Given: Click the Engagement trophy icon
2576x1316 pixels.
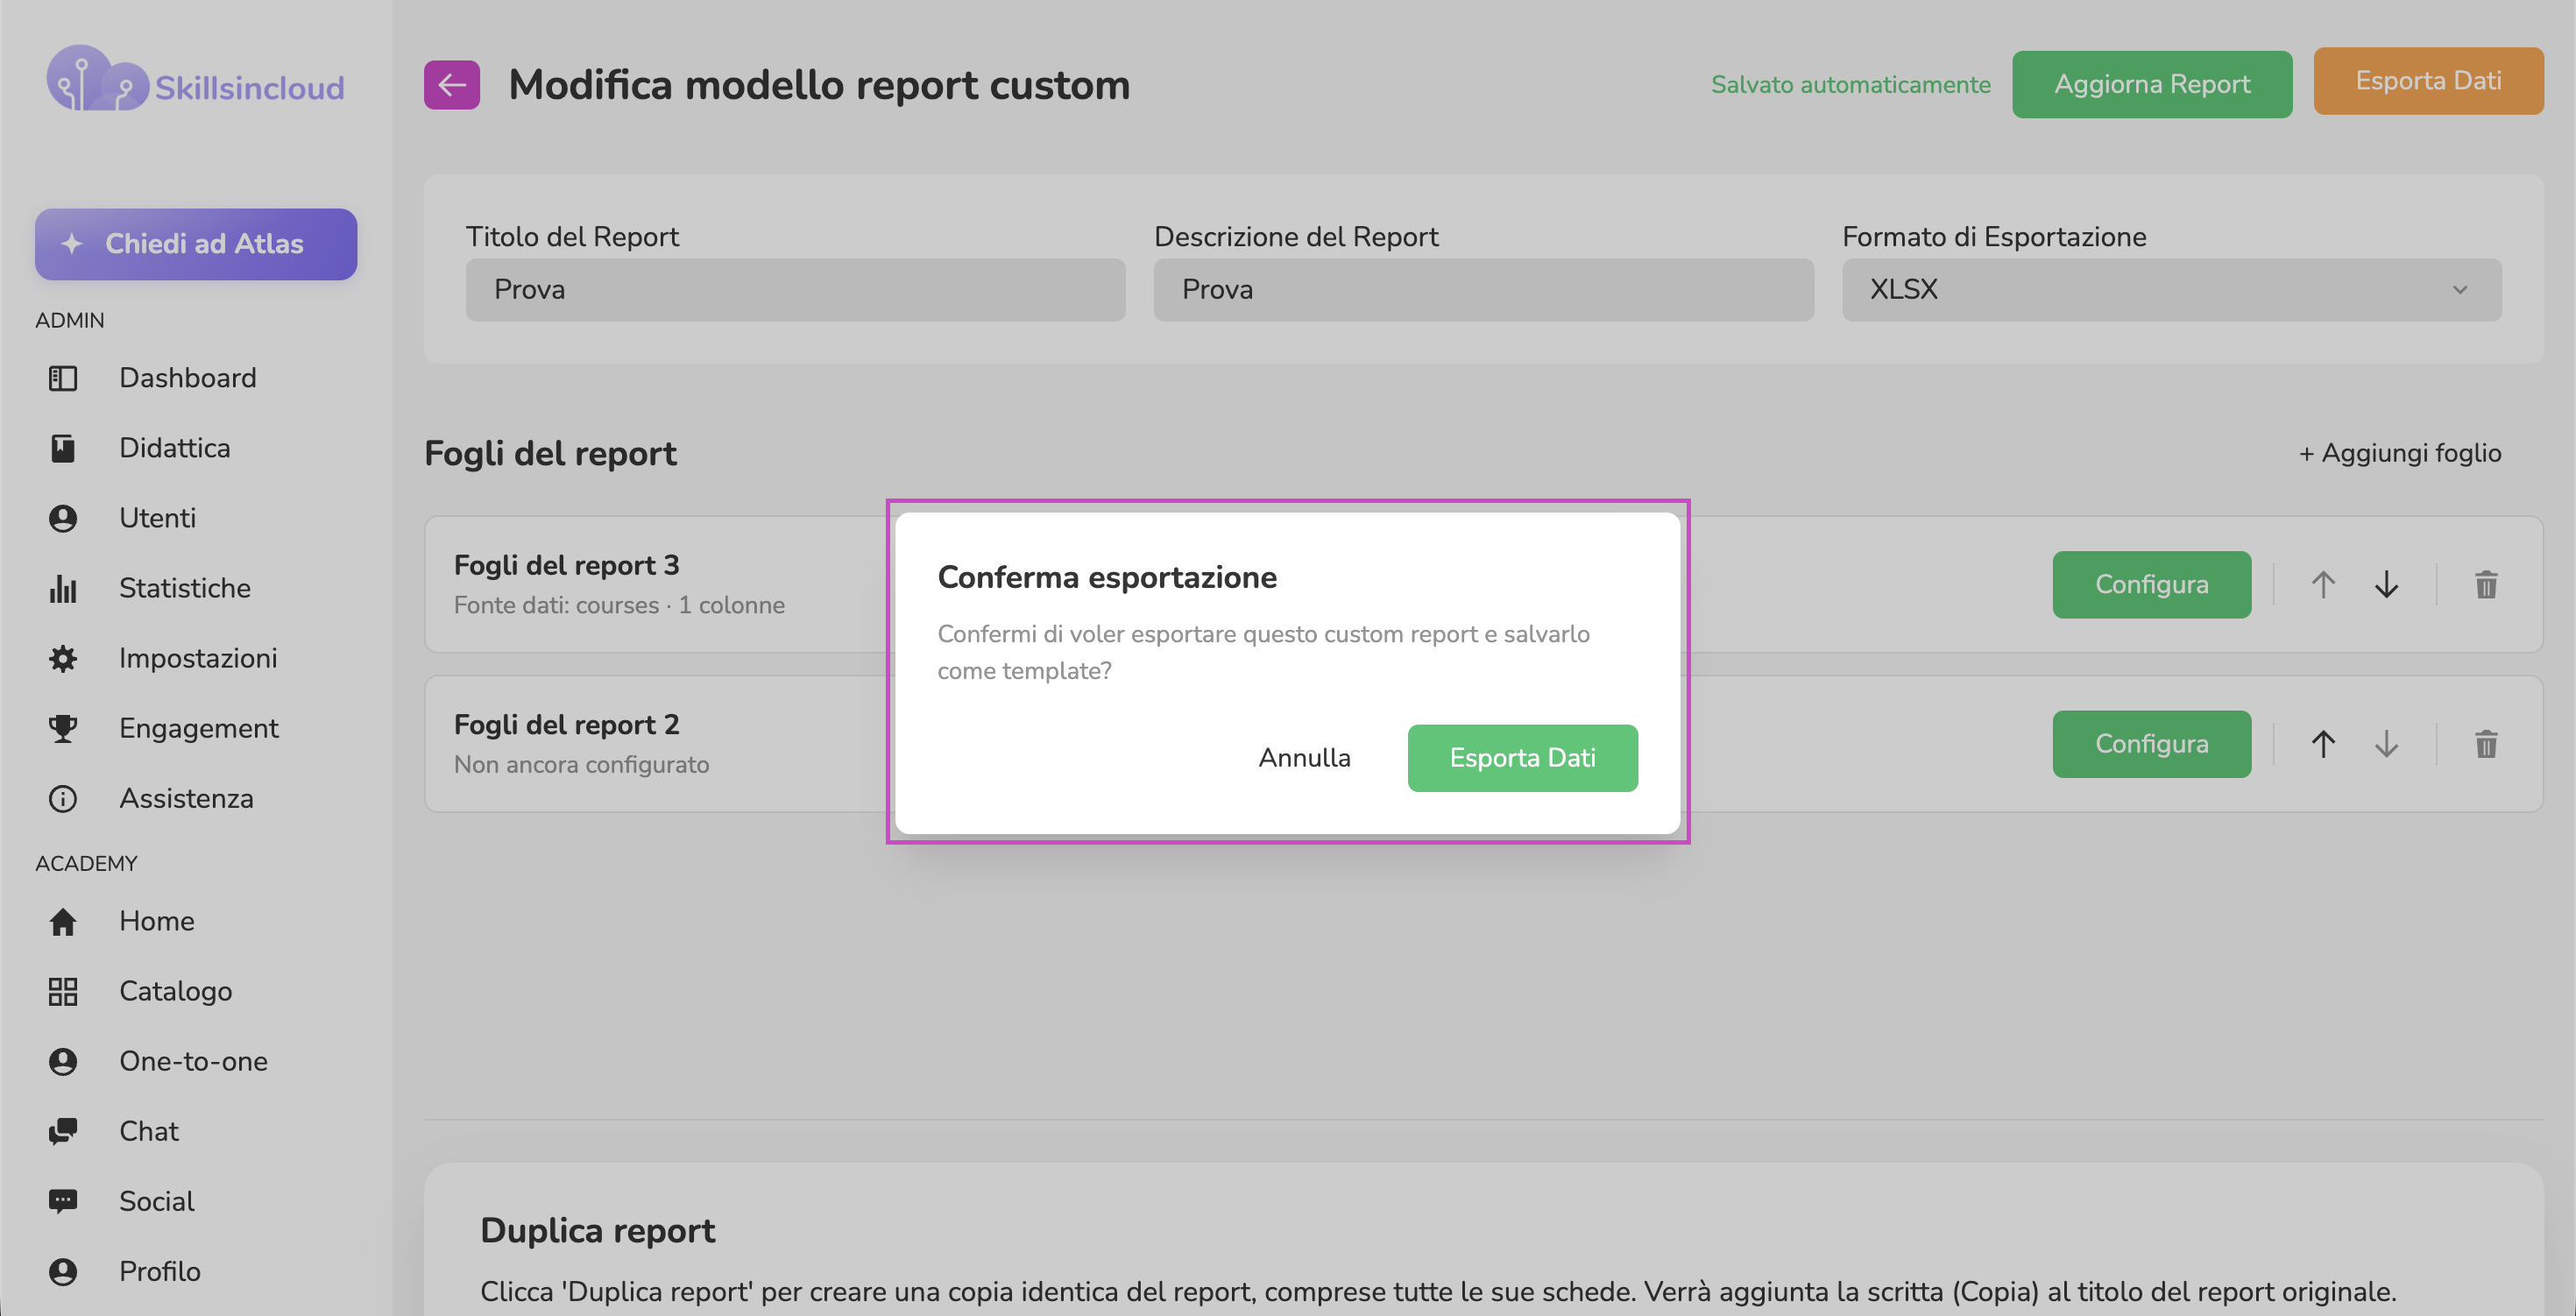Looking at the screenshot, I should tap(63, 728).
